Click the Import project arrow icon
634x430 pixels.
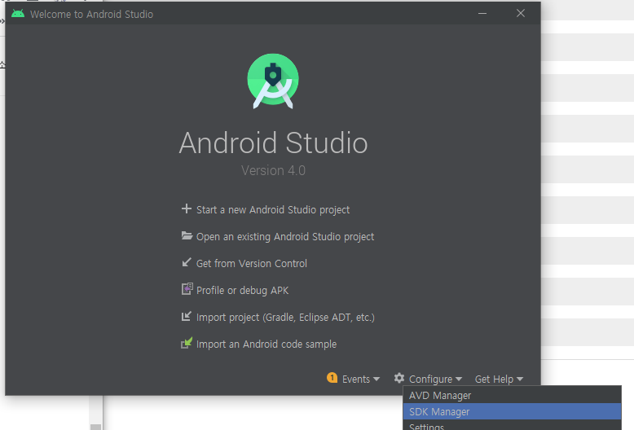pyautogui.click(x=186, y=316)
